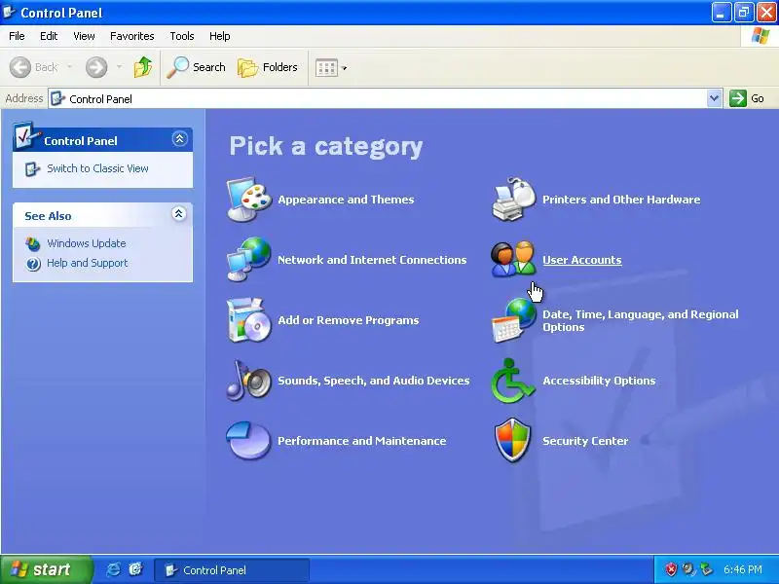
Task: Click the User Accounts people icon
Action: (514, 259)
